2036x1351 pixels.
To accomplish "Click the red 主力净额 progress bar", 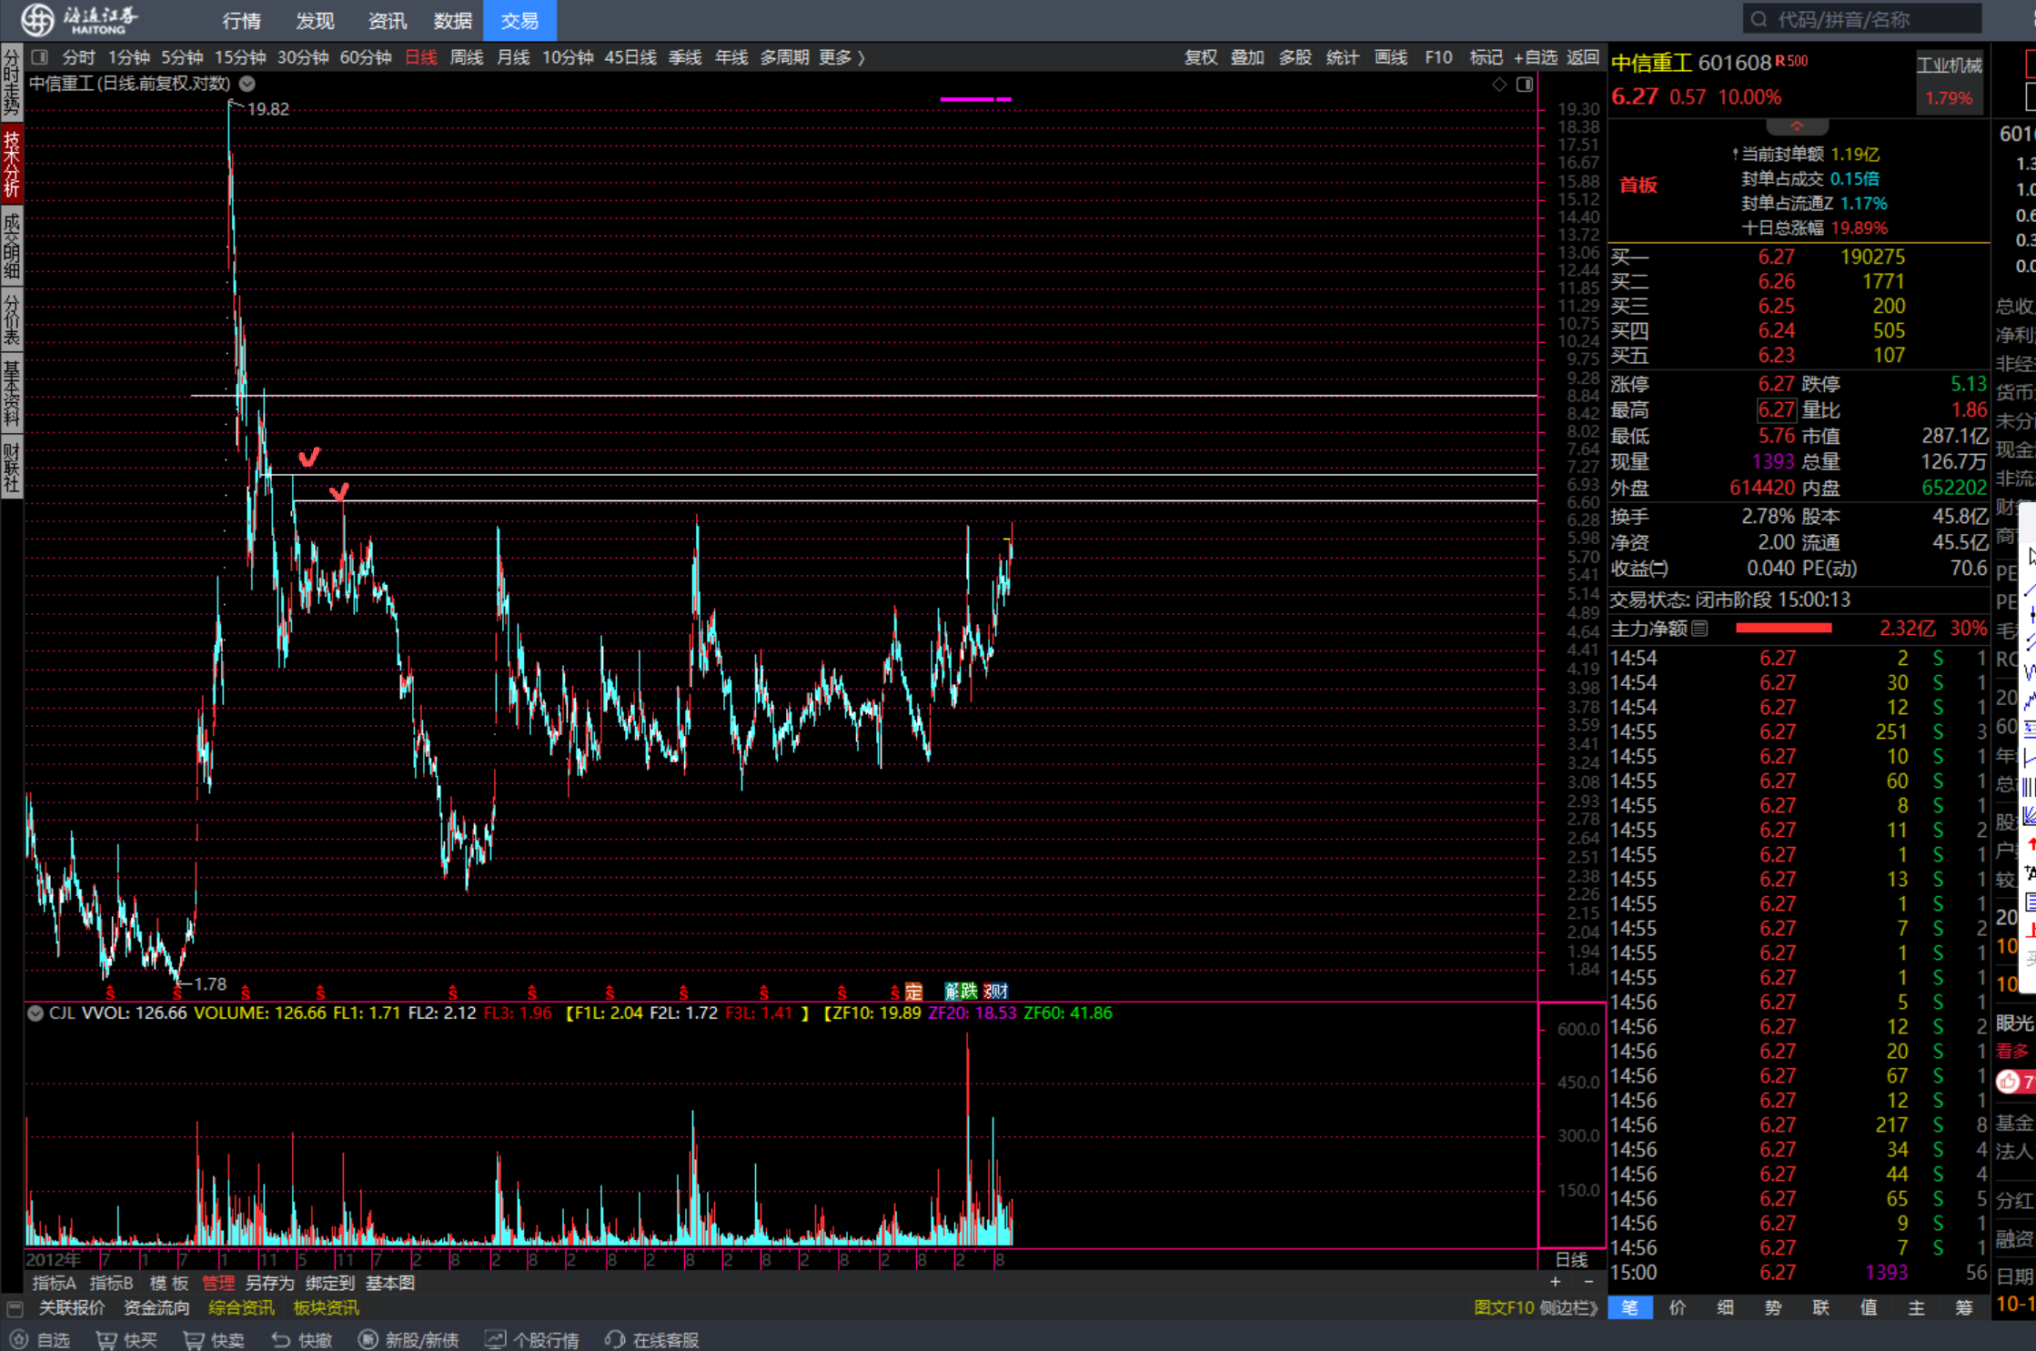I will pyautogui.click(x=1783, y=629).
